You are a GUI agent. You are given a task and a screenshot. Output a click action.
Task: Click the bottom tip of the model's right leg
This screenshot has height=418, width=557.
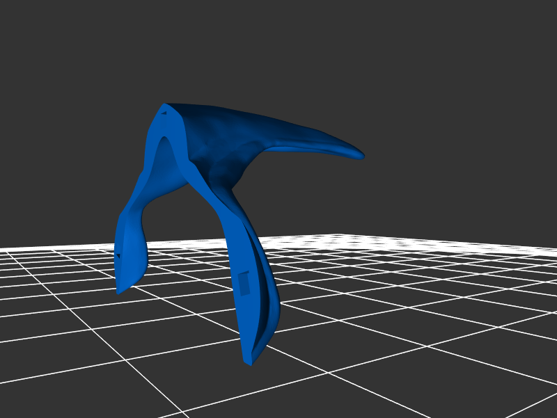(x=249, y=362)
